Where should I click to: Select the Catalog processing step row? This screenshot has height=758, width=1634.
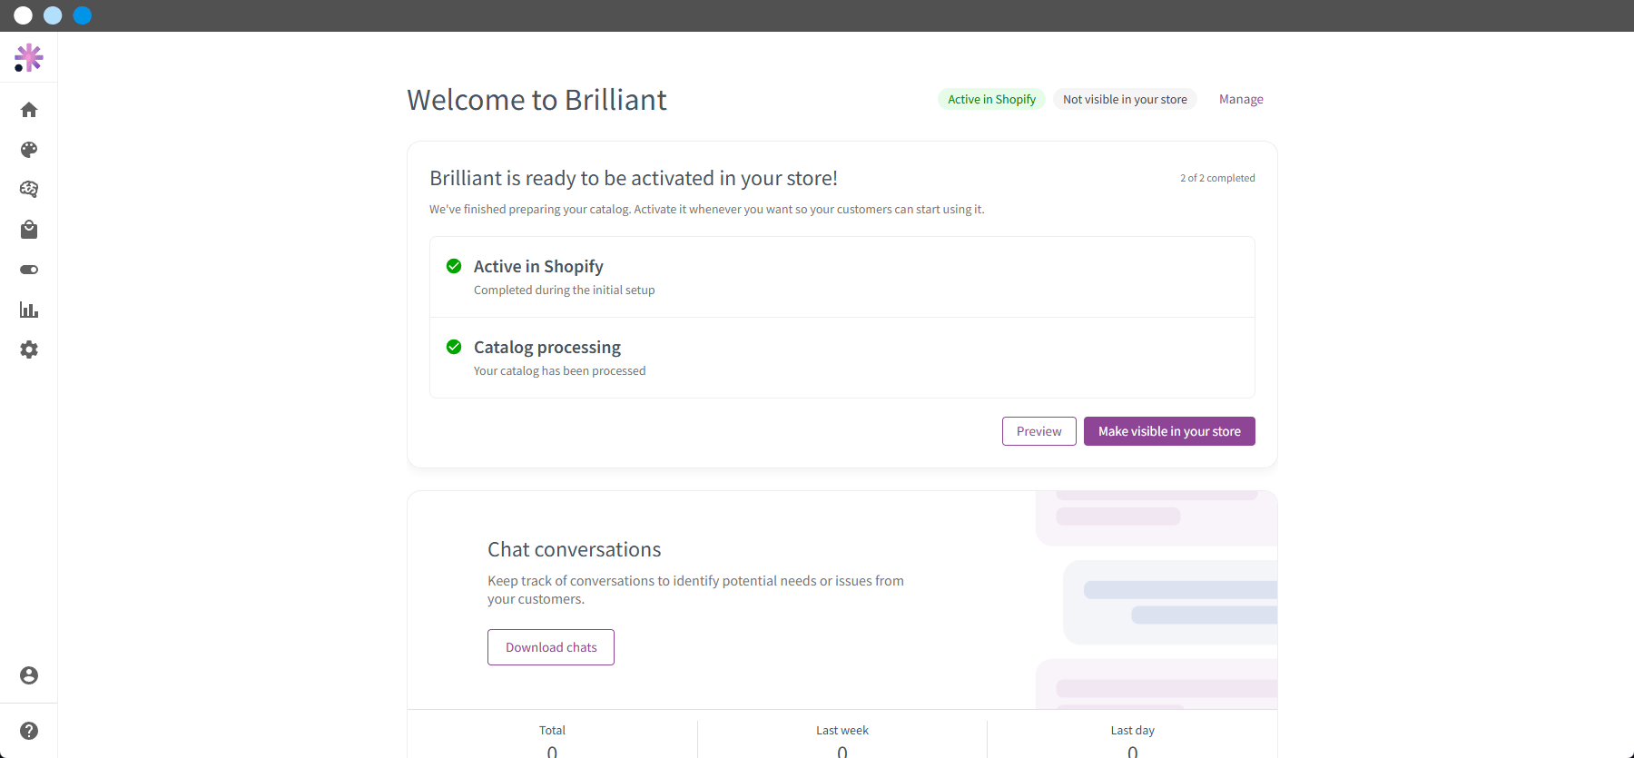(x=842, y=358)
